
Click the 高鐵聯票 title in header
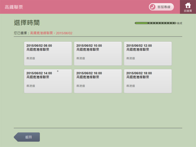[x=14, y=7]
